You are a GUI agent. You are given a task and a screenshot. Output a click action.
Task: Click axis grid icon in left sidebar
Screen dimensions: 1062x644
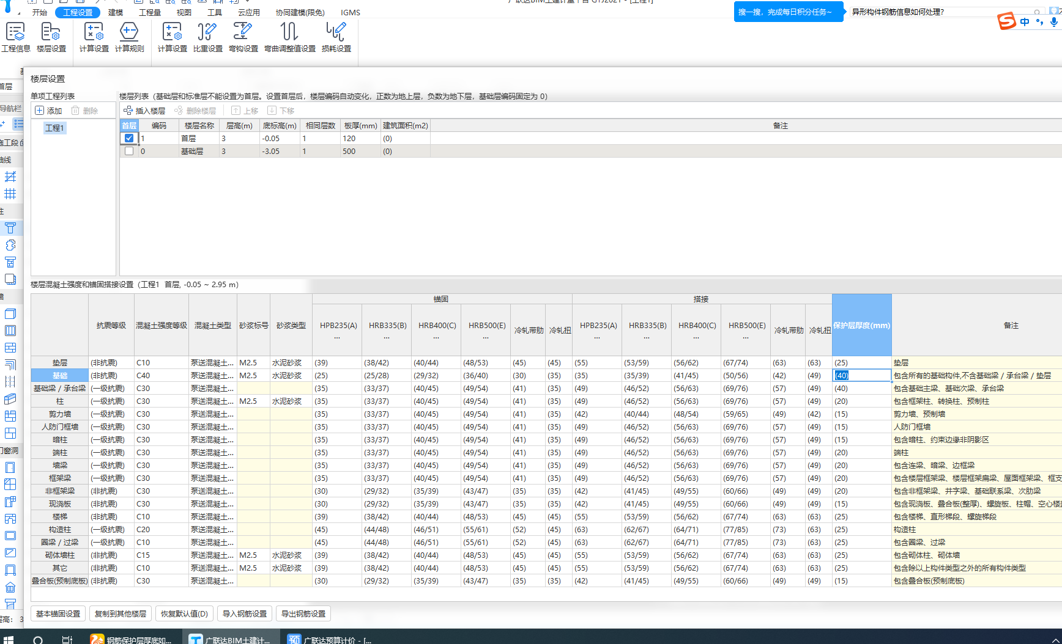pos(10,194)
